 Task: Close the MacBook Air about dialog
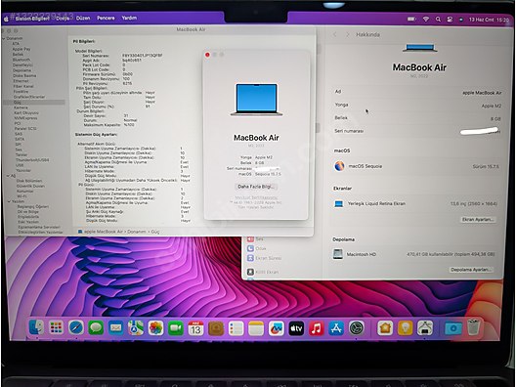coord(207,55)
